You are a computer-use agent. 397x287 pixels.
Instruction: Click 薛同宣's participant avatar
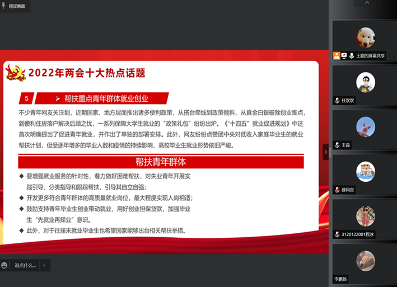[x=365, y=171]
